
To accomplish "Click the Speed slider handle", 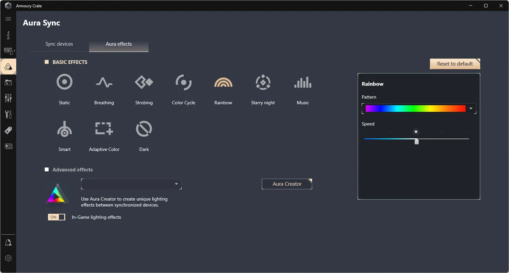I will [x=416, y=141].
